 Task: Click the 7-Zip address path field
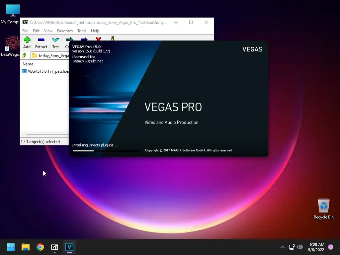tap(50, 56)
